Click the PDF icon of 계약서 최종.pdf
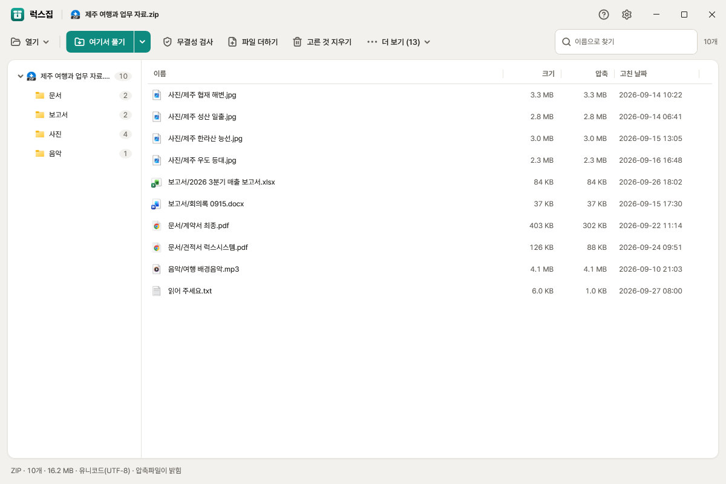 coord(156,226)
